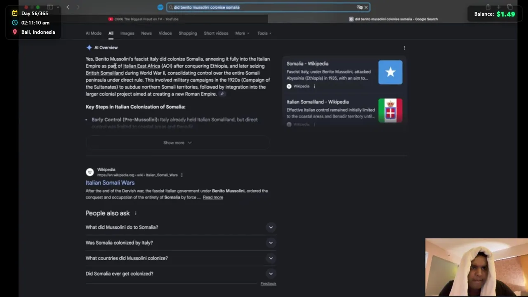The height and width of the screenshot is (297, 528).
Task: Expand the More search filters dropdown
Action: [242, 33]
